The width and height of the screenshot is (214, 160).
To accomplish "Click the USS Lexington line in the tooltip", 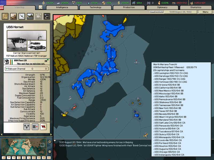I will [x=171, y=73].
